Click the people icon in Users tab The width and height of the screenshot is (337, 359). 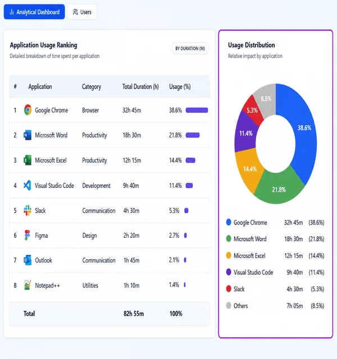pyautogui.click(x=75, y=12)
